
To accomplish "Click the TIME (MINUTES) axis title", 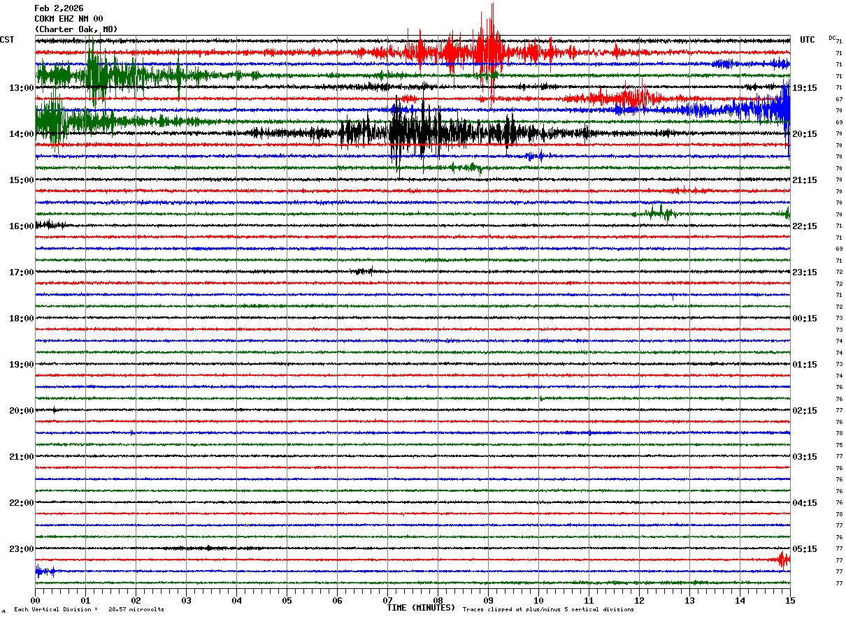I will tap(421, 608).
